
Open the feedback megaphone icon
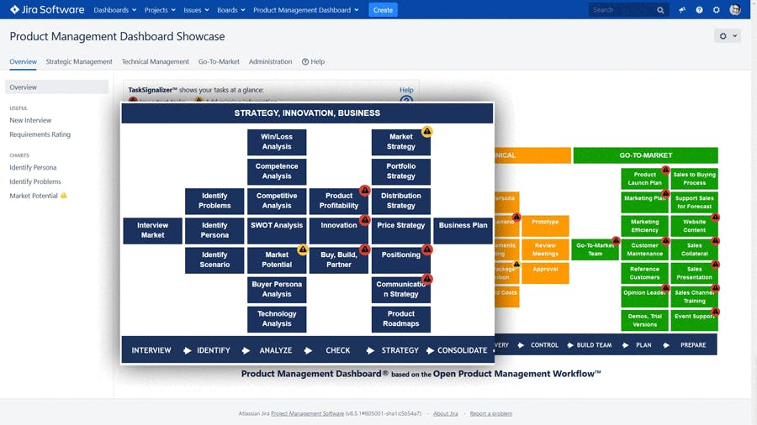point(682,9)
